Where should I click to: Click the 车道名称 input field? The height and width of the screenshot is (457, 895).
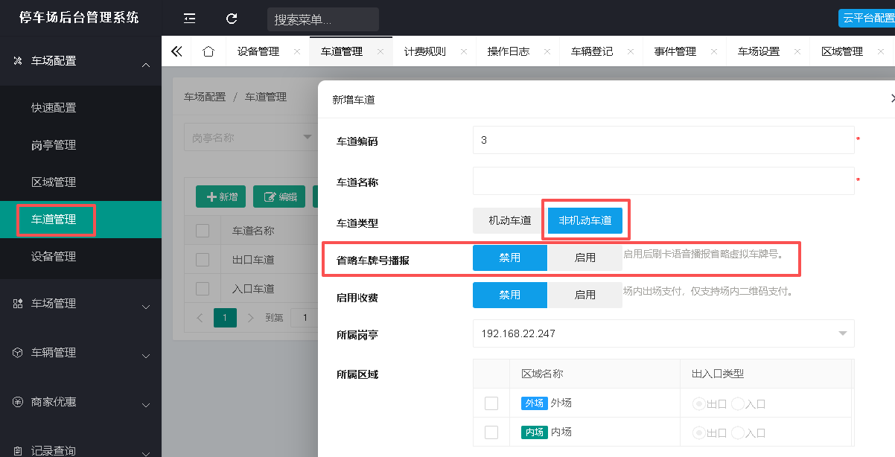(663, 181)
